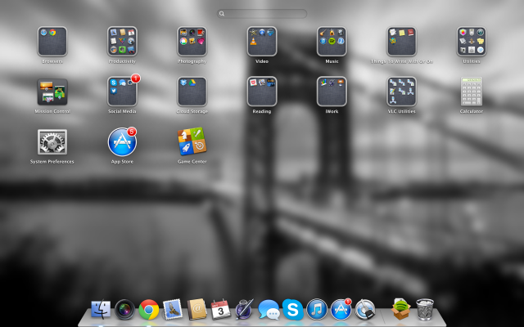524x327 pixels.
Task: Launch Skype from the Dock
Action: (x=293, y=310)
